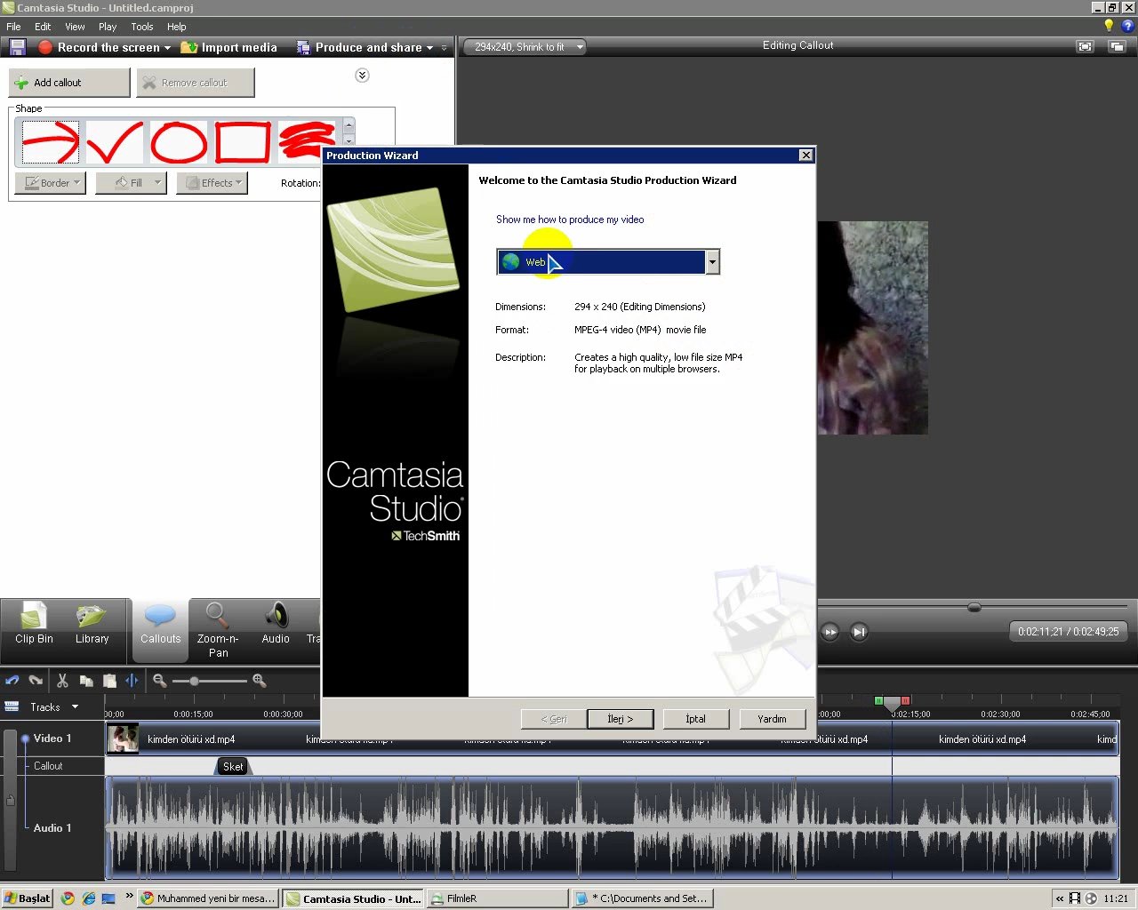
Task: Click the Yardım help button
Action: (772, 719)
